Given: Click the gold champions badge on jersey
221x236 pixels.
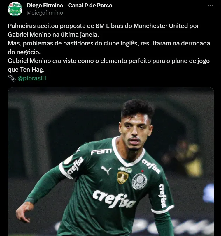Looking at the screenshot, I should tap(123, 178).
